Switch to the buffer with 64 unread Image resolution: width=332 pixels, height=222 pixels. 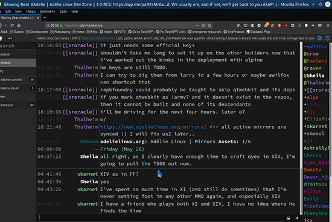(18, 105)
